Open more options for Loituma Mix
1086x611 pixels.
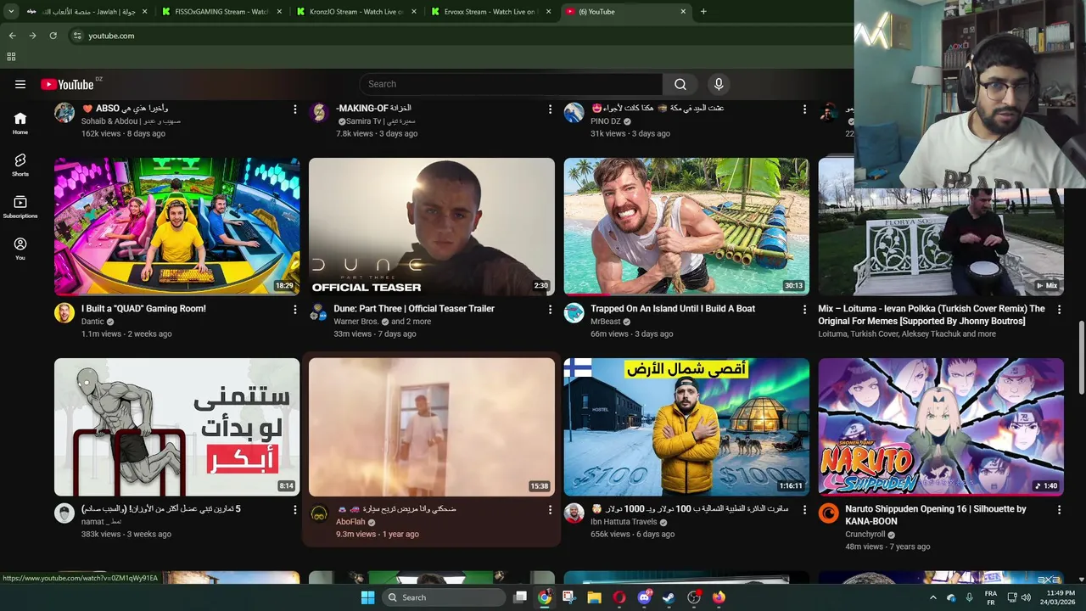click(x=1059, y=310)
